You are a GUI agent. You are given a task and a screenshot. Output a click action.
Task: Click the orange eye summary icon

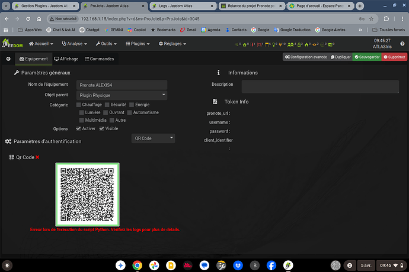(x=314, y=45)
